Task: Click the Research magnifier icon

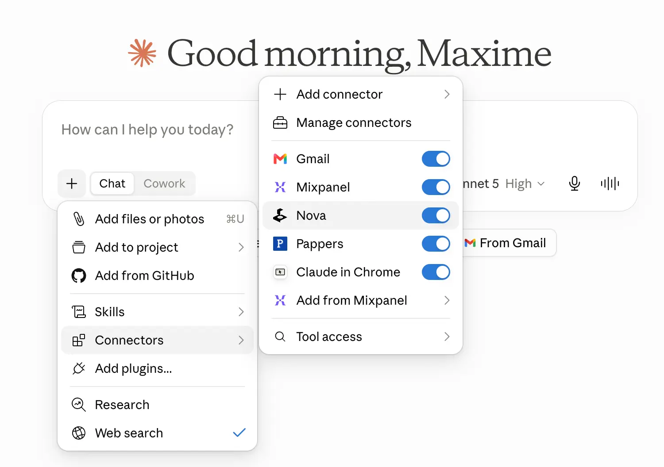Action: [x=79, y=405]
